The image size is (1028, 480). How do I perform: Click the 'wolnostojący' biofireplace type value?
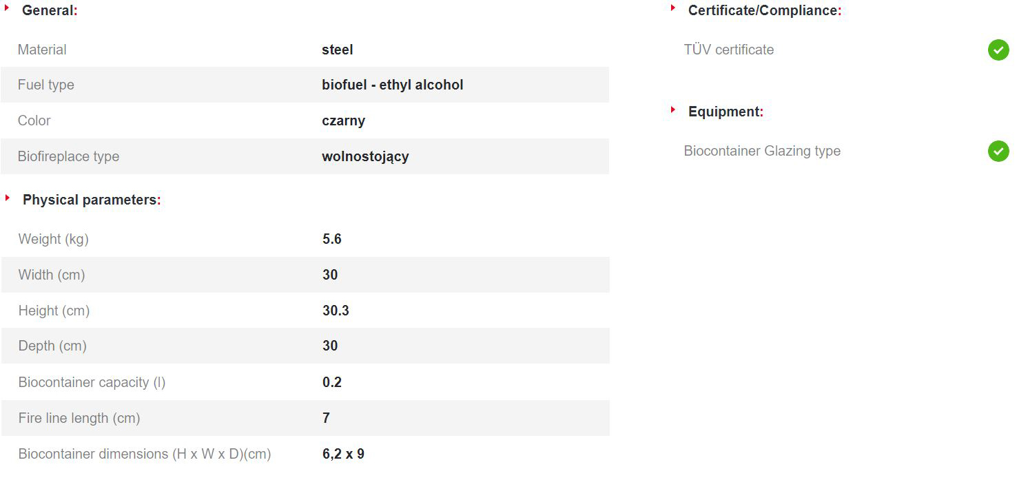click(365, 156)
